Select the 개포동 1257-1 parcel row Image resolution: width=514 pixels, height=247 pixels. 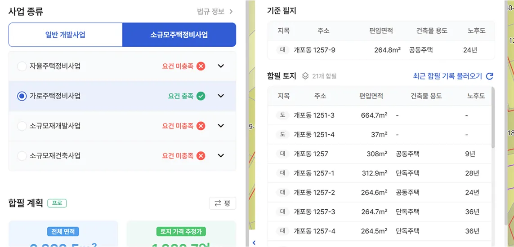(380, 173)
